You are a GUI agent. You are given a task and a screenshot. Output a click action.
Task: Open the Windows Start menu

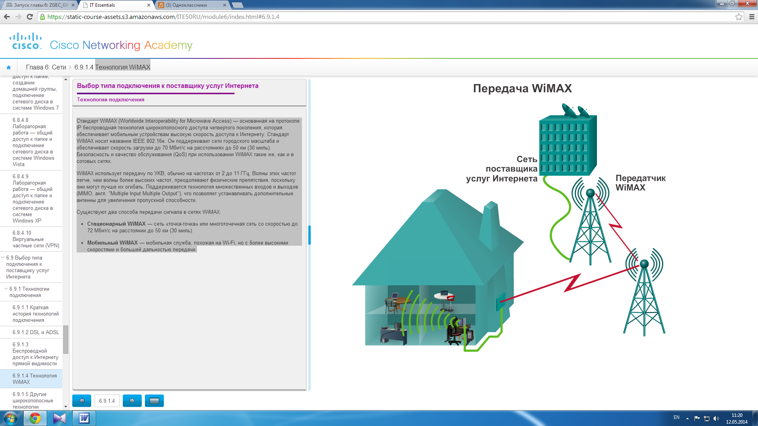point(11,418)
